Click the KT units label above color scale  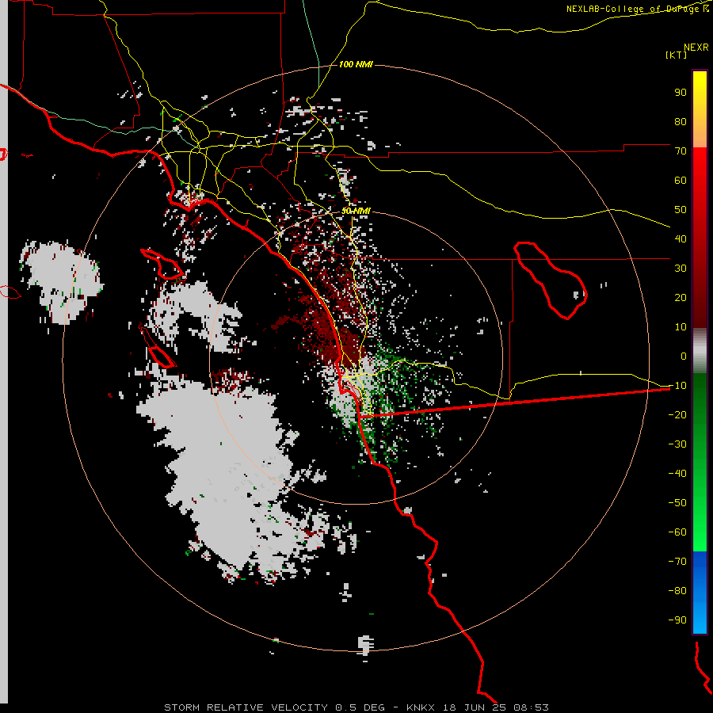tap(677, 55)
